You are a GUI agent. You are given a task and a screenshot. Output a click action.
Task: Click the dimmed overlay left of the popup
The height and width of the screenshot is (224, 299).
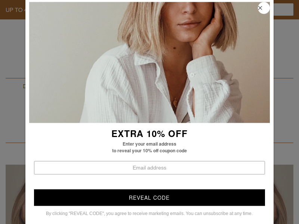13,114
